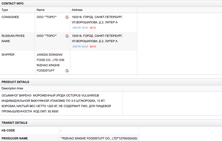Click the Google icon in the Russian Payee row

pyautogui.click(x=67, y=36)
